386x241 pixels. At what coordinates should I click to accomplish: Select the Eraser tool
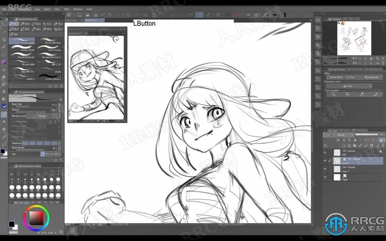[4, 77]
